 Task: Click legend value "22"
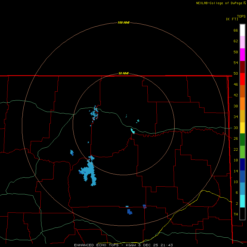point(236,149)
